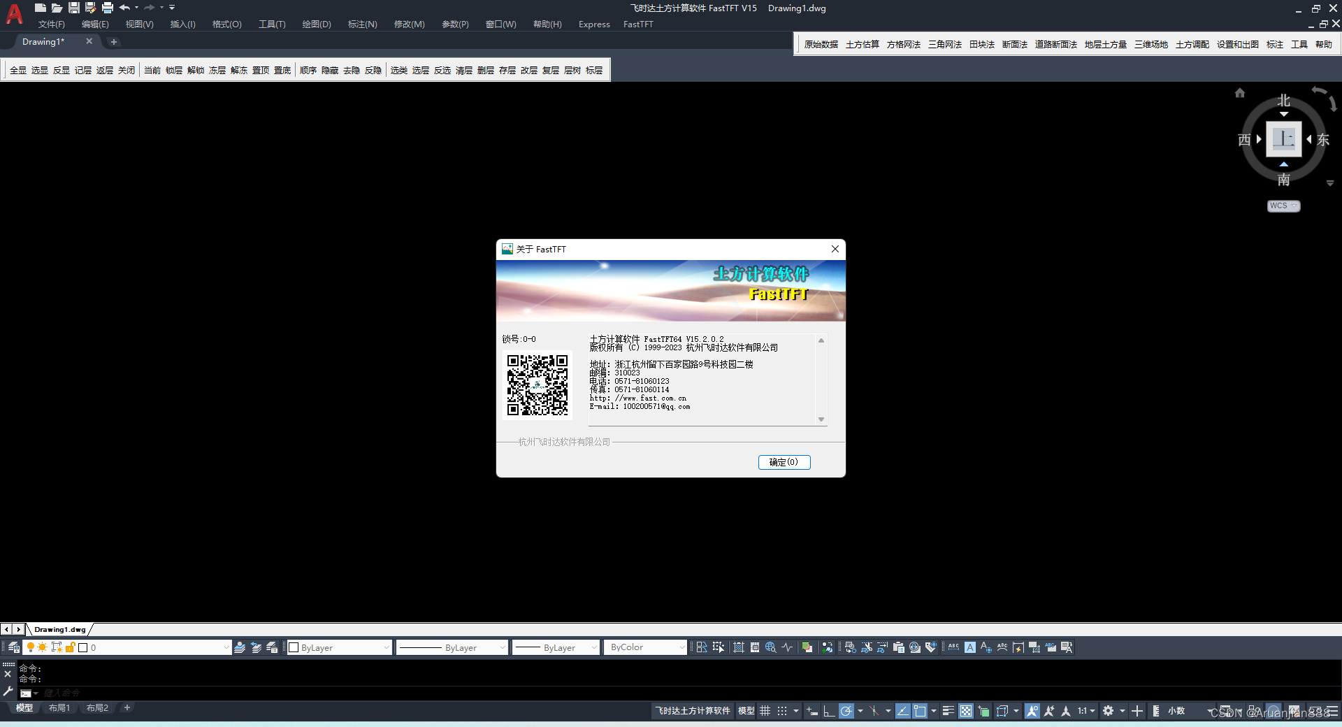This screenshot has width=1342, height=727.
Task: Expand the annotation scale 1:1 dropdown
Action: (x=1086, y=711)
